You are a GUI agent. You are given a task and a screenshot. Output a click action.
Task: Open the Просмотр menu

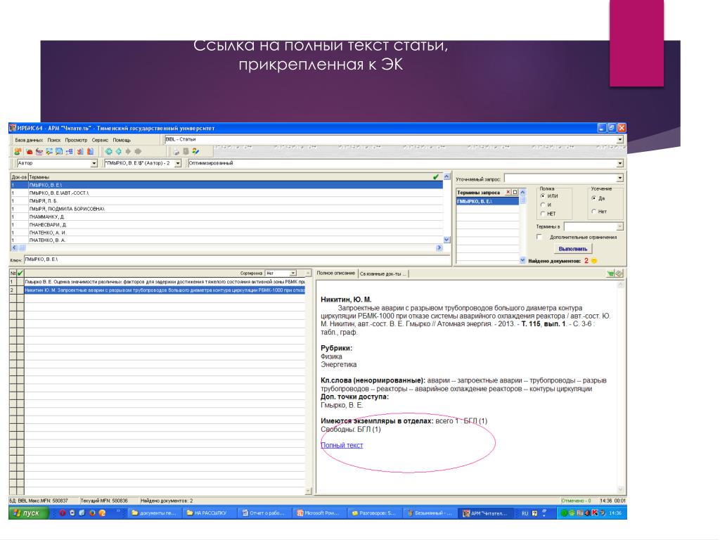tap(76, 140)
